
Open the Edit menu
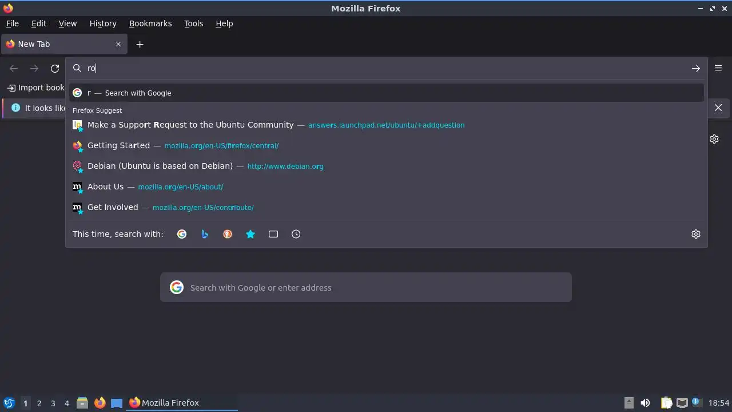coord(39,23)
